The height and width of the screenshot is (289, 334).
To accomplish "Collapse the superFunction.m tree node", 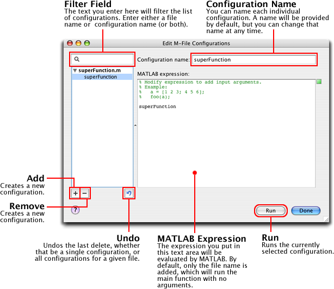I will pos(75,71).
